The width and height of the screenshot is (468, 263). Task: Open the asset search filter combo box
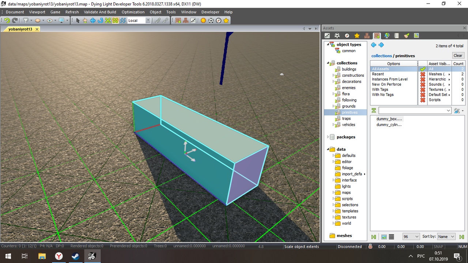click(415, 111)
